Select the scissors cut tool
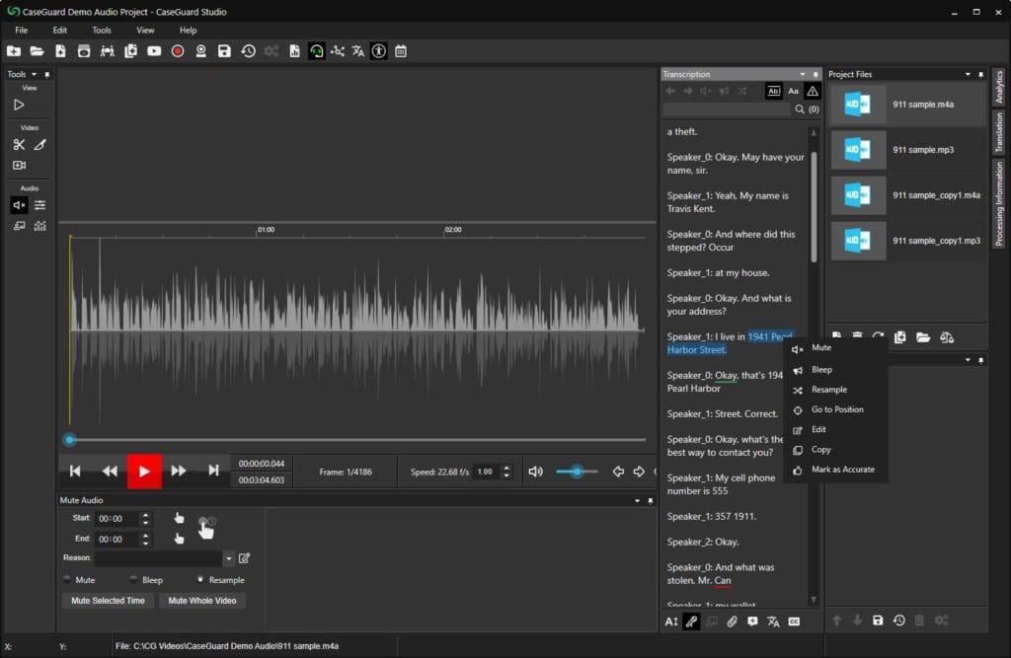 [x=19, y=144]
